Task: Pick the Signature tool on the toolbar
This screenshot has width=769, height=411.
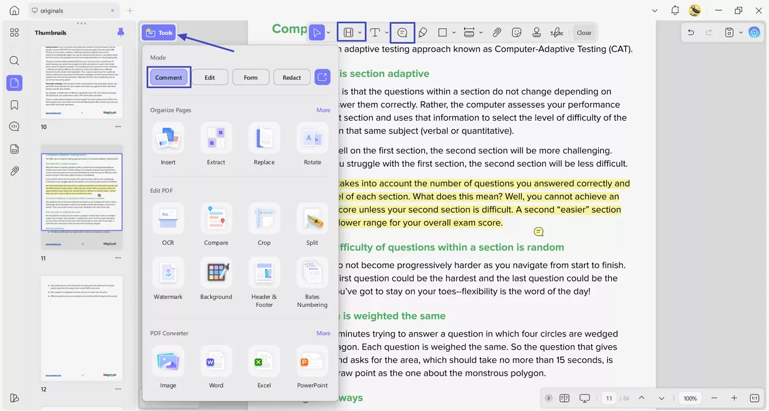Action: (556, 33)
